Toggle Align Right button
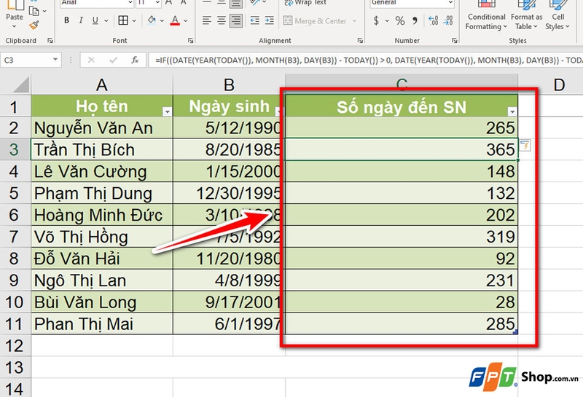The image size is (583, 397). coord(235,20)
